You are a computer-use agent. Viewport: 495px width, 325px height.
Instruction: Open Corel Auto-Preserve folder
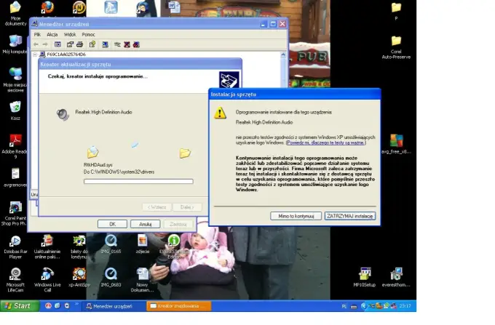tap(396, 47)
